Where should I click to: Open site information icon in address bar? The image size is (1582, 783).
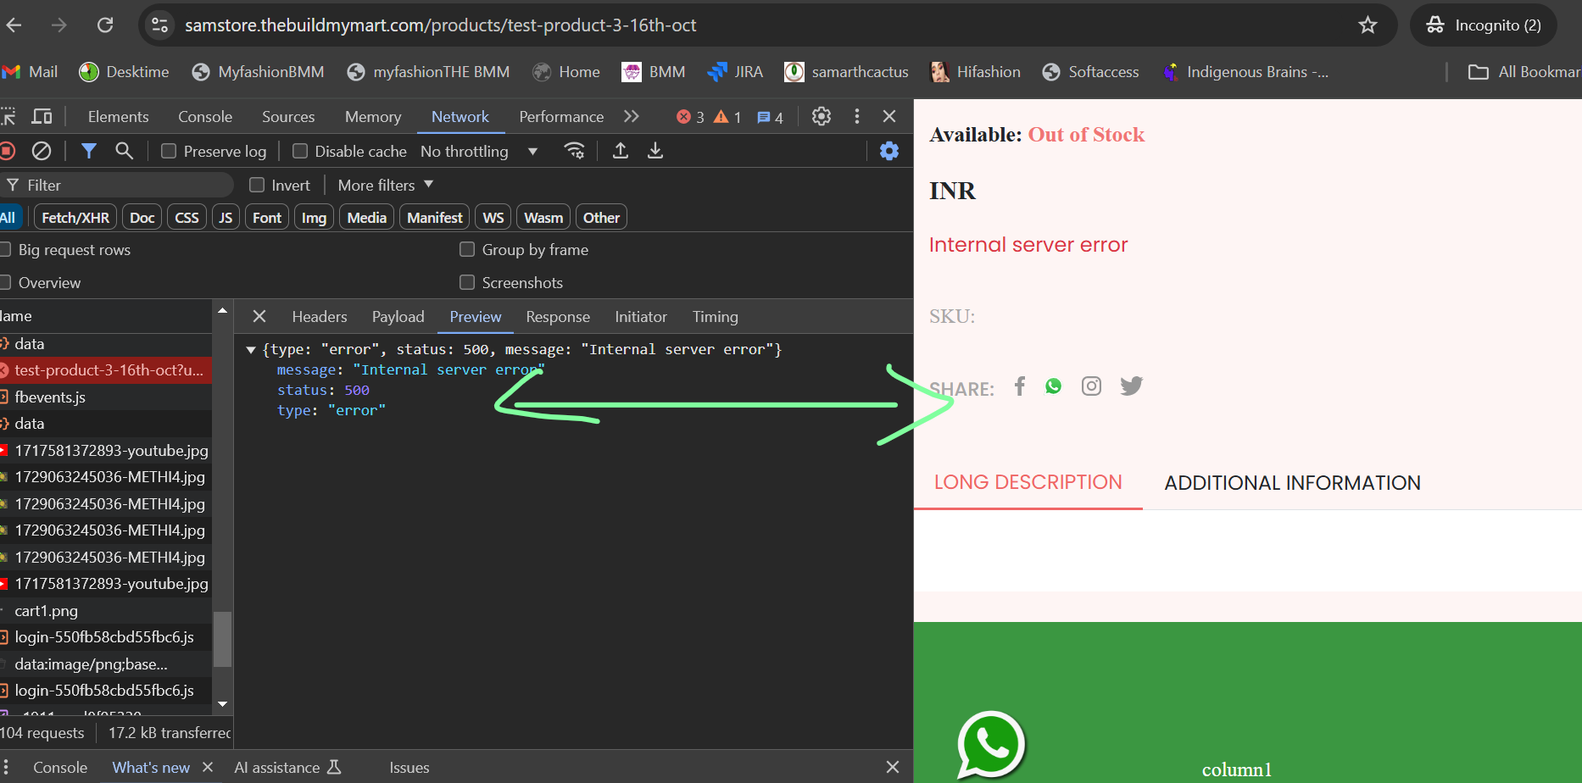159,25
